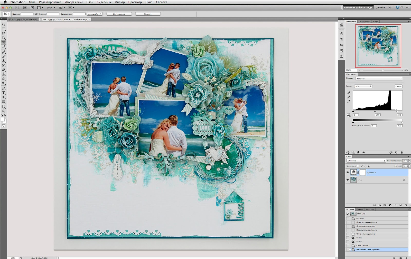Swap foreground and background colors
The image size is (411, 259).
(5, 116)
